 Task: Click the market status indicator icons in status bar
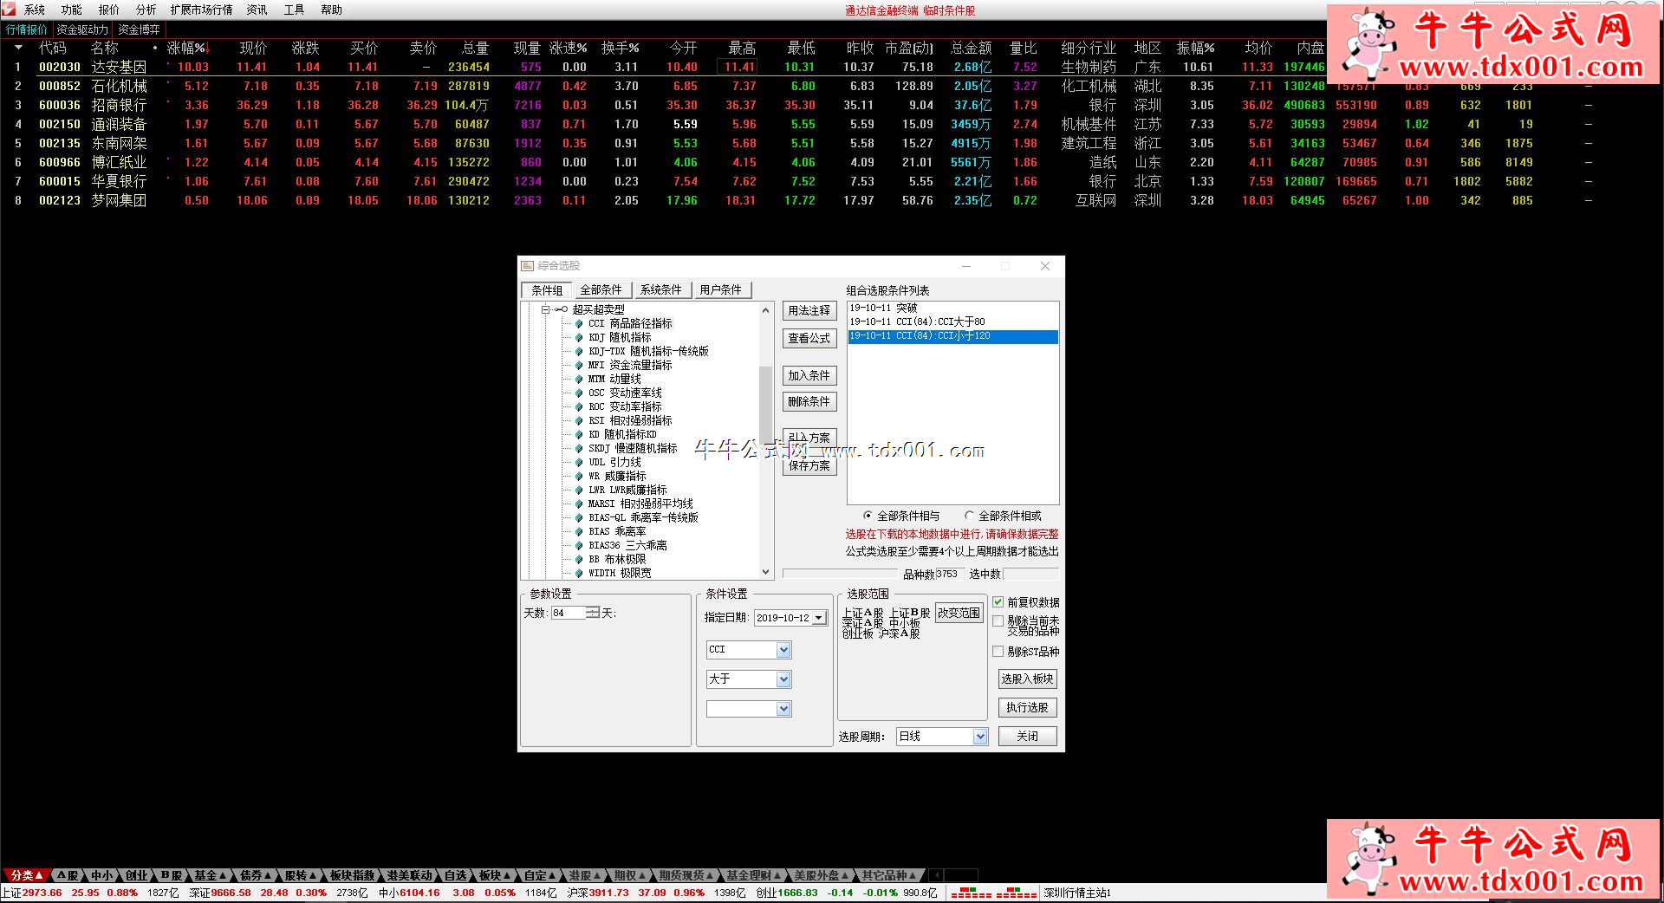[x=993, y=893]
